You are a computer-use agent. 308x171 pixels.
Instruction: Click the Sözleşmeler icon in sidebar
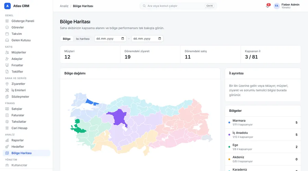[x=7, y=96]
